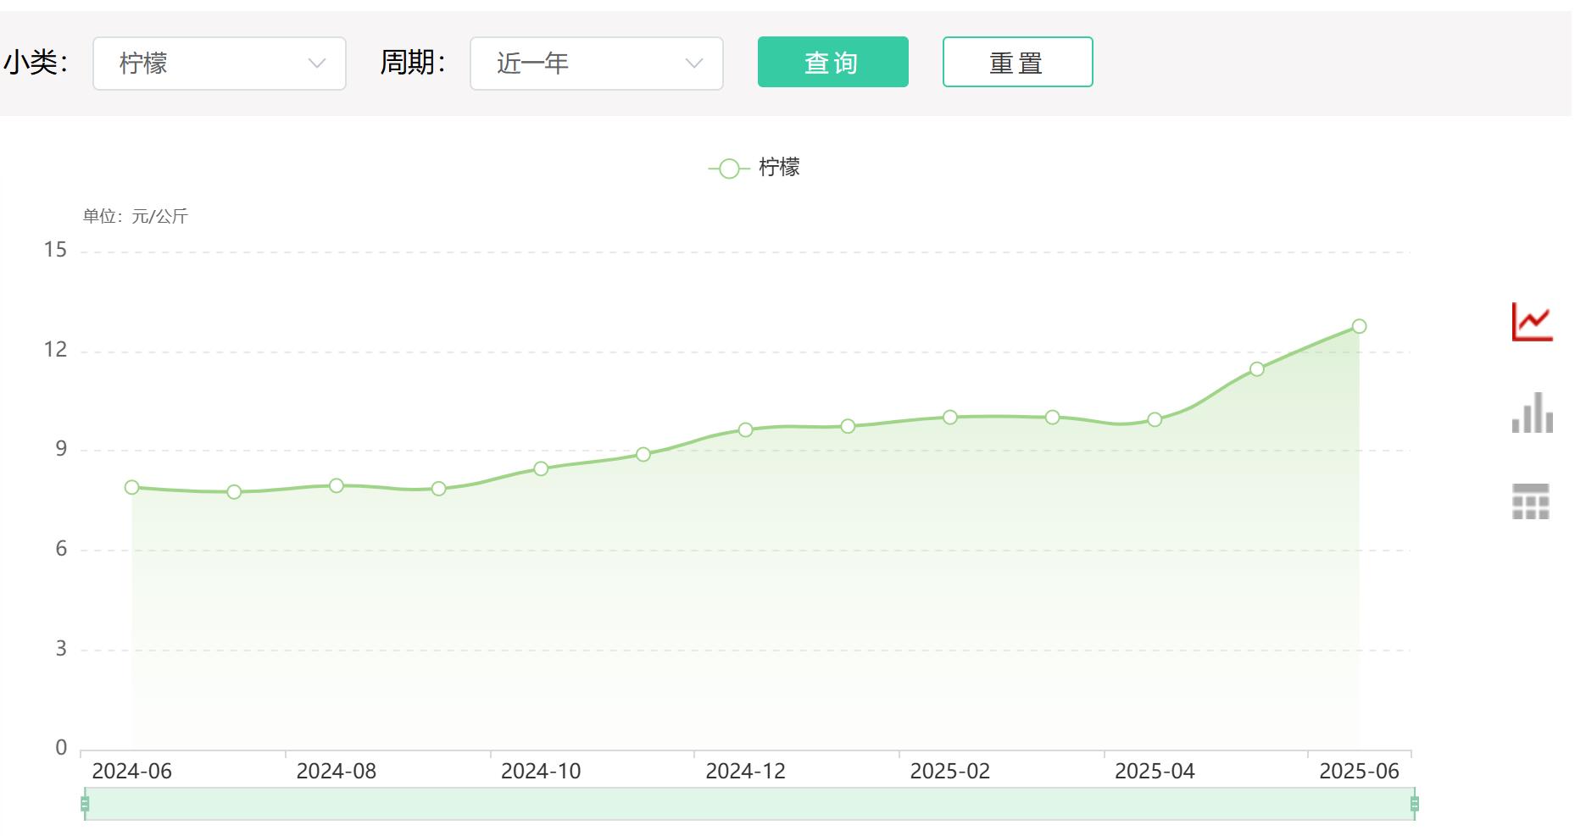The height and width of the screenshot is (836, 1586).
Task: Click the chevron arrow in 周期 selector
Action: tap(693, 64)
